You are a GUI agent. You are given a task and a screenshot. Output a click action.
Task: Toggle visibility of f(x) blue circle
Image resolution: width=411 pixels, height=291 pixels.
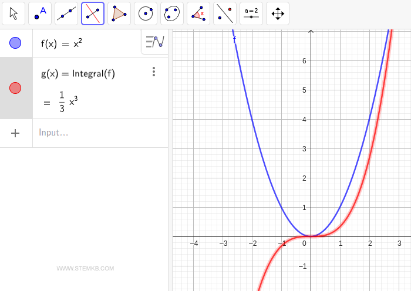16,43
